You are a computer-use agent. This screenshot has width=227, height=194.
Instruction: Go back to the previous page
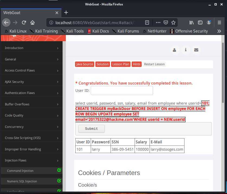click(6, 22)
